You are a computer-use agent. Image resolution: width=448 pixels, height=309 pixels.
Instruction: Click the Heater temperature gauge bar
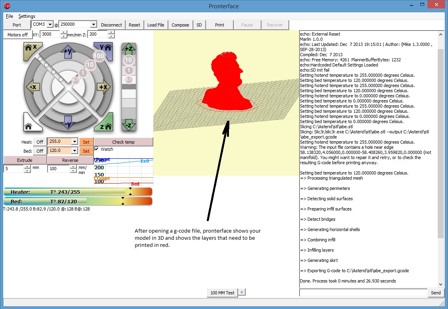pyautogui.click(x=78, y=192)
